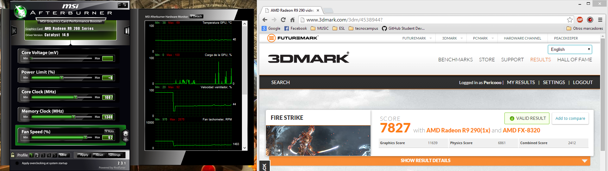Image resolution: width=608 pixels, height=171 pixels.
Task: Open the HALL OF FAME menu item
Action: click(574, 59)
